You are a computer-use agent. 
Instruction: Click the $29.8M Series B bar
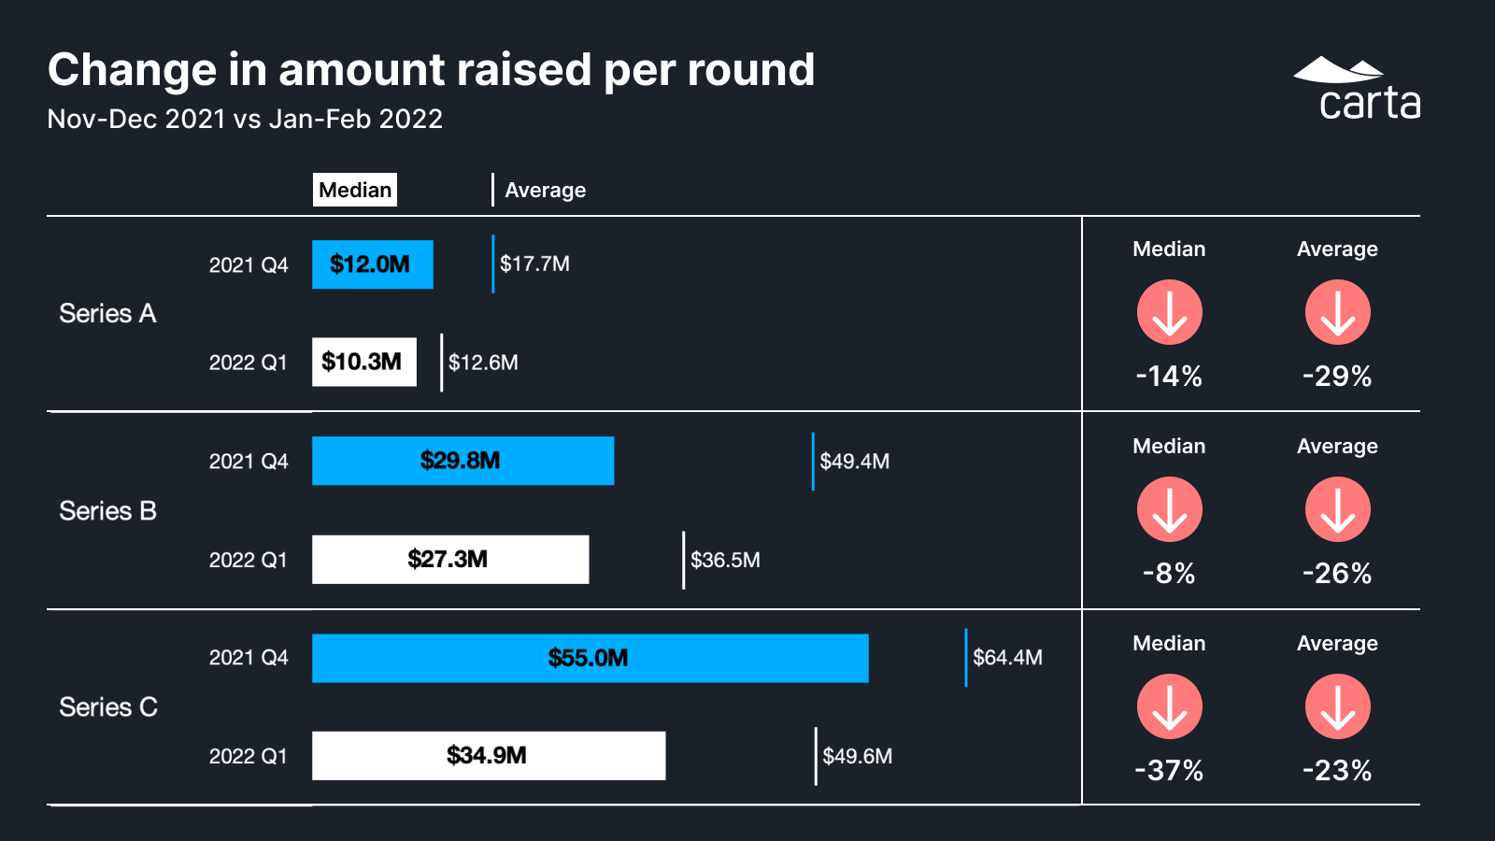tap(463, 461)
